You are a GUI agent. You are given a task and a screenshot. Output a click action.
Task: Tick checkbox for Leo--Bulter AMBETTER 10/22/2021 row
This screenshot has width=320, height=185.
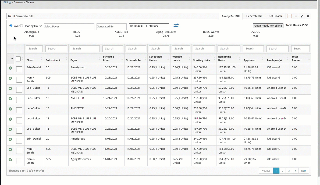(19, 110)
